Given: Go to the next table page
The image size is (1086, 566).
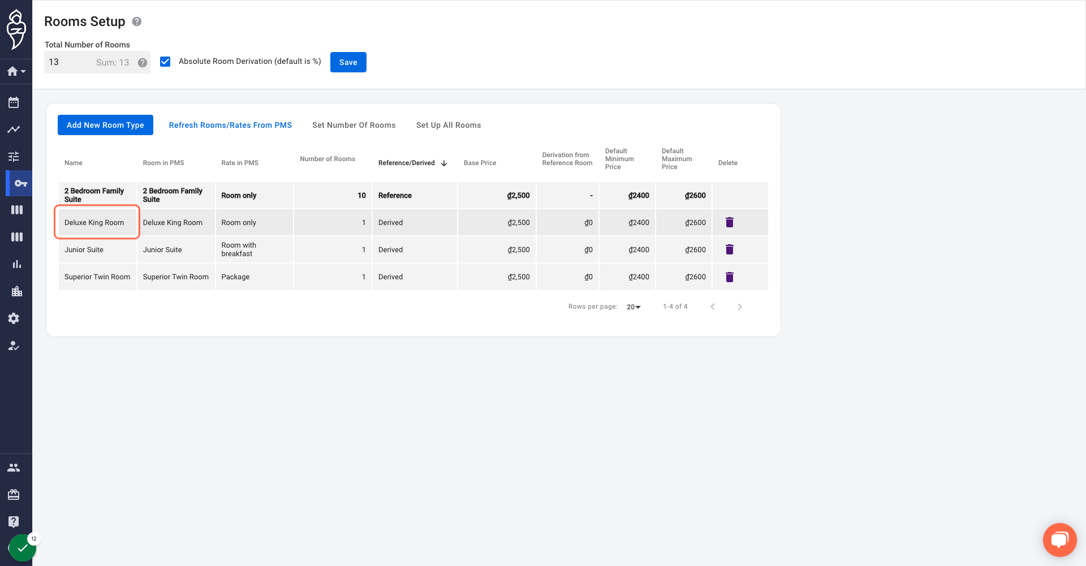Looking at the screenshot, I should (740, 307).
